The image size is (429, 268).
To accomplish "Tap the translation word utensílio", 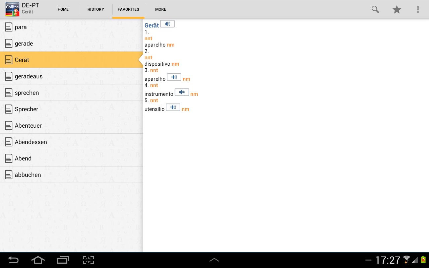I will coord(155,109).
